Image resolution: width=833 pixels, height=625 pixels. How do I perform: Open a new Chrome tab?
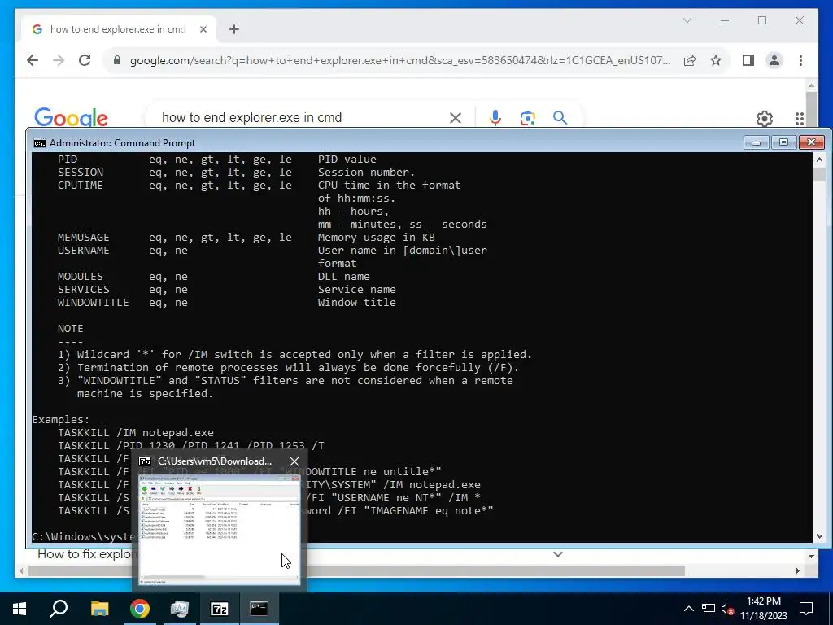pos(234,29)
